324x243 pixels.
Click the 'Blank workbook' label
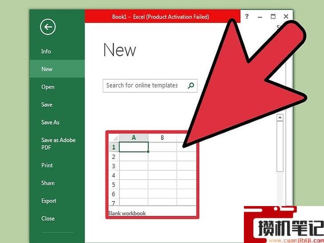[127, 213]
